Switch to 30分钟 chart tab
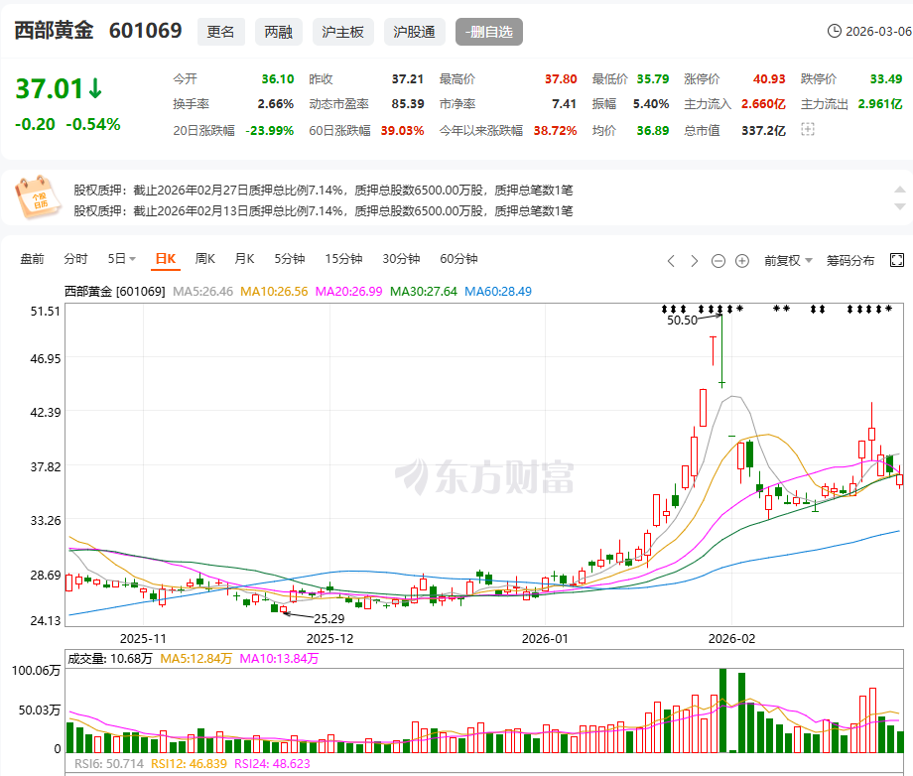 coord(401,258)
